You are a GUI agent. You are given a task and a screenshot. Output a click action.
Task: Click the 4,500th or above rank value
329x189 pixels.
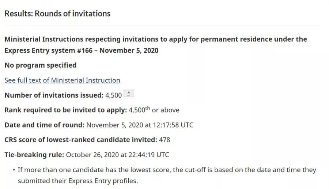pyautogui.click(x=154, y=110)
